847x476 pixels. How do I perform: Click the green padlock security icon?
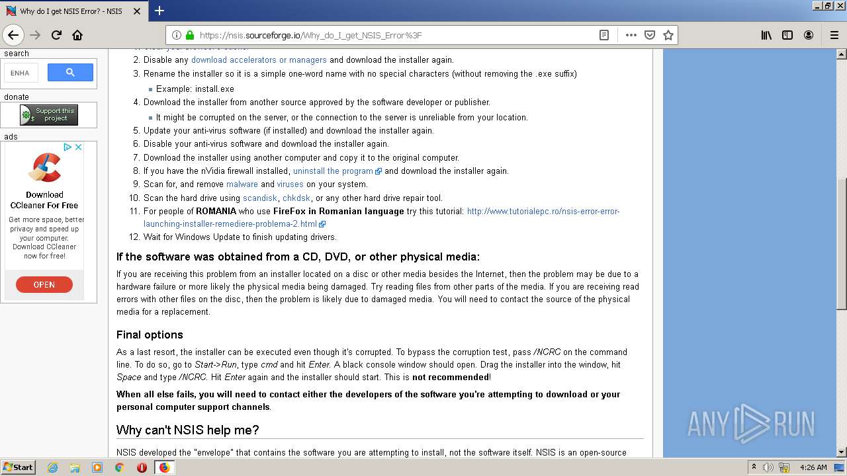point(189,35)
